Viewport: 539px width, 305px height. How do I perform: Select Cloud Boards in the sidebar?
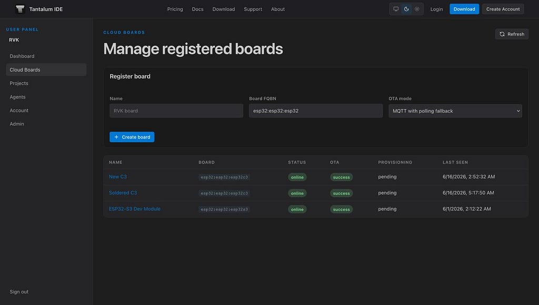(x=46, y=70)
